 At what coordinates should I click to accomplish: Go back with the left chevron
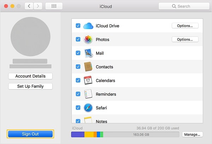29,6
